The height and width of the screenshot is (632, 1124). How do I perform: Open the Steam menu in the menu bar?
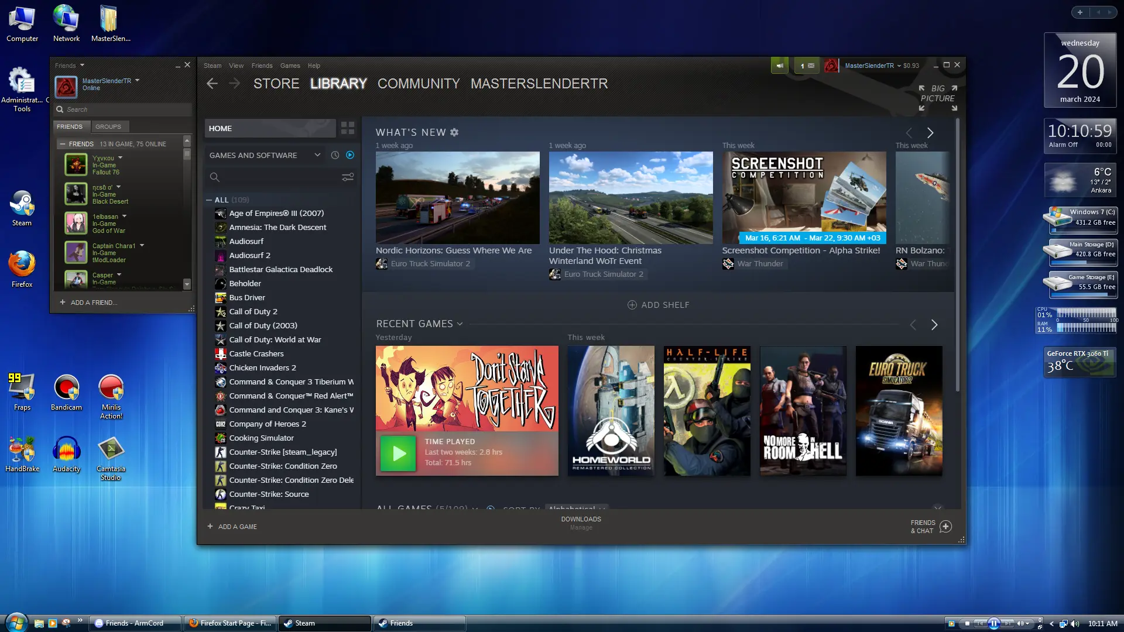[x=213, y=66]
